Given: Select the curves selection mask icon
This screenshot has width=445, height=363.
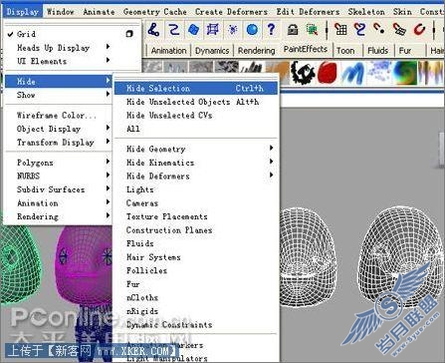Looking at the screenshot, I should [173, 30].
